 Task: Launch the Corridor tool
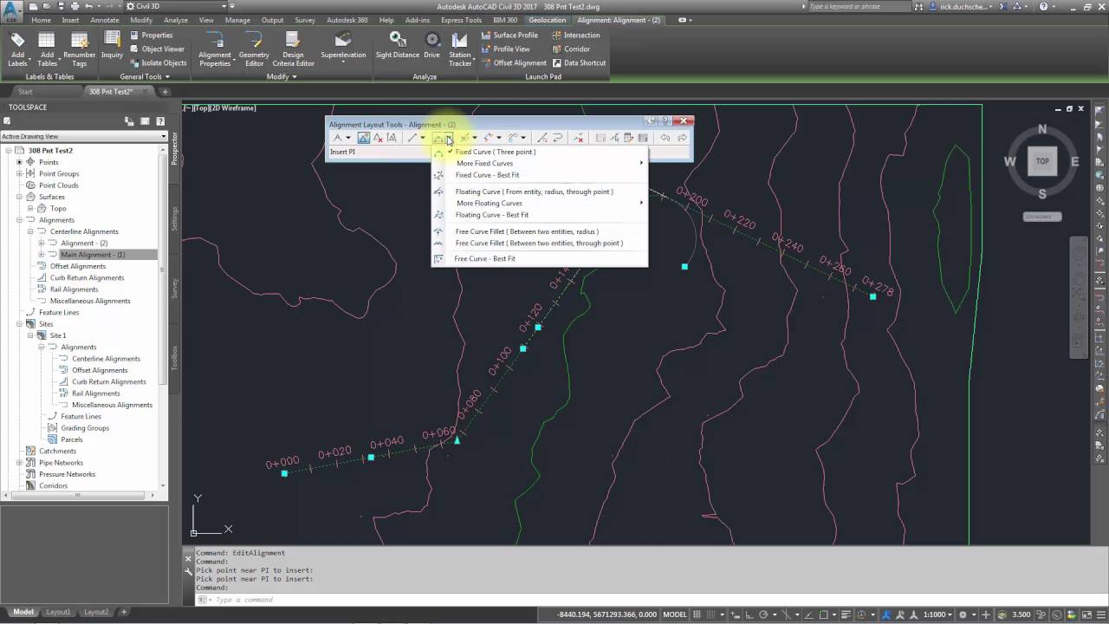(570, 49)
